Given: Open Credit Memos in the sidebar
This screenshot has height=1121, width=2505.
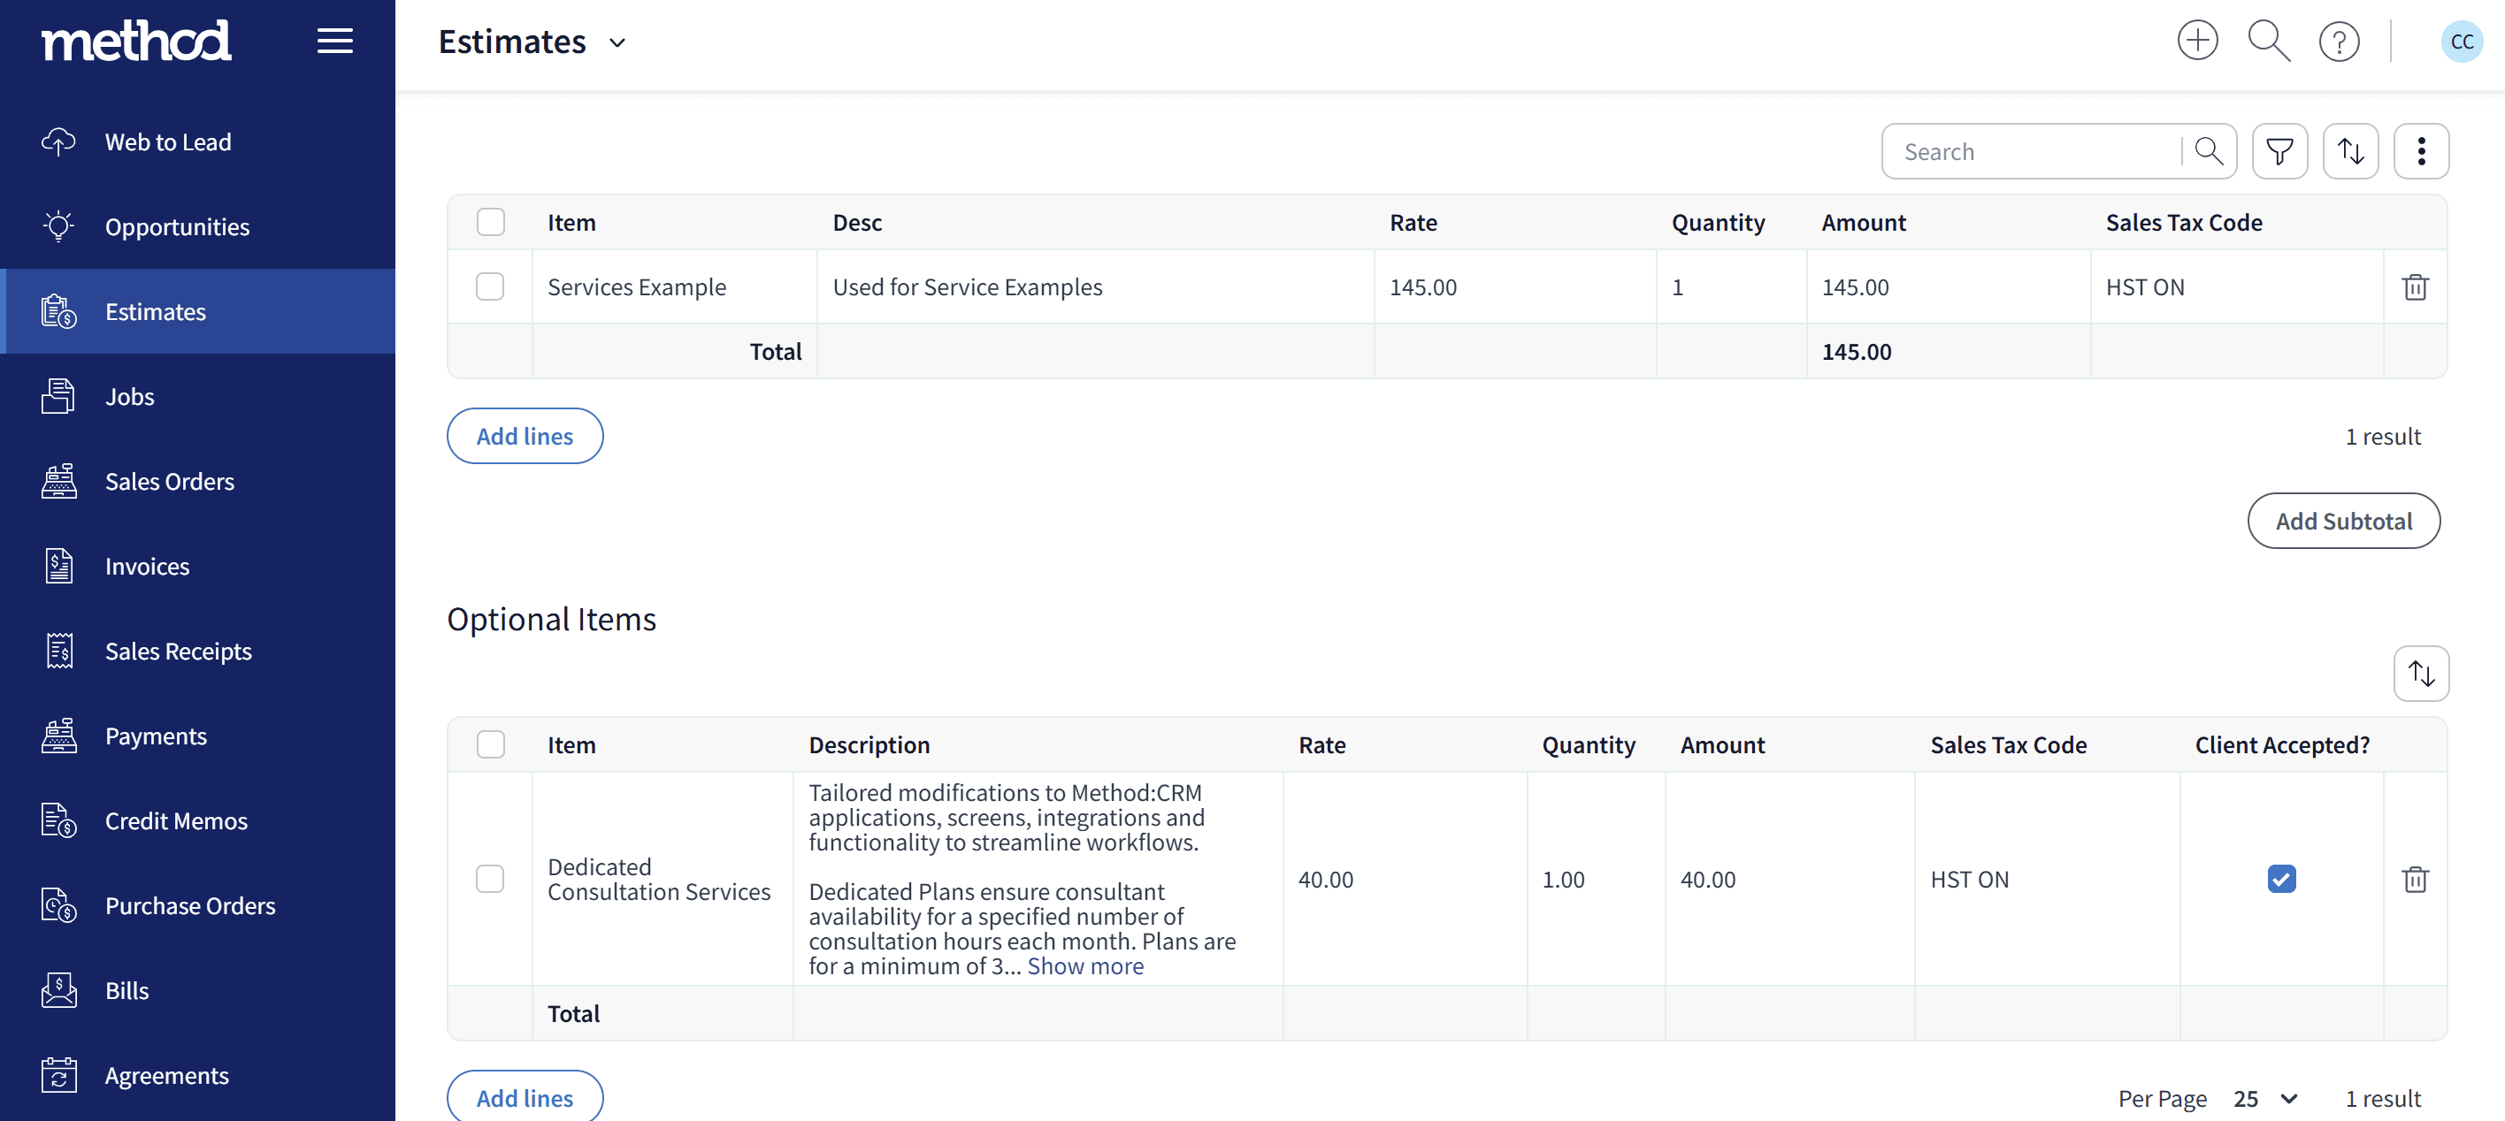Looking at the screenshot, I should pyautogui.click(x=197, y=820).
